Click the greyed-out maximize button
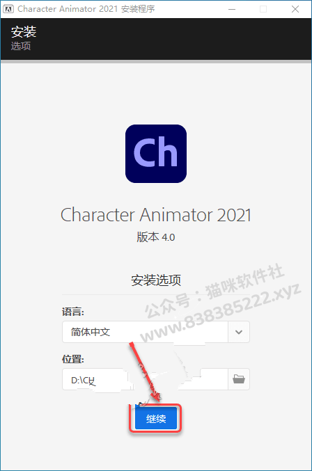312x471 pixels. pos(263,9)
